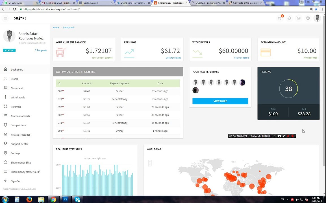Open Profile in the sidebar
The width and height of the screenshot is (326, 203).
pos(15,79)
